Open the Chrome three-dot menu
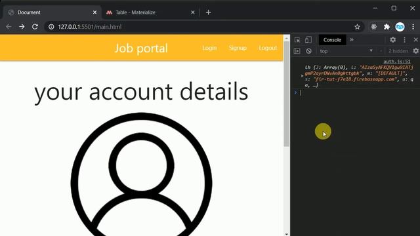The height and width of the screenshot is (236, 420). (x=413, y=27)
